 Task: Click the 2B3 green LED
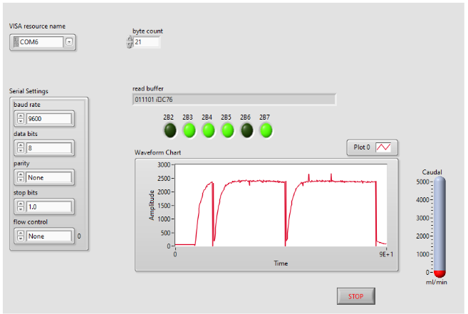pos(189,130)
